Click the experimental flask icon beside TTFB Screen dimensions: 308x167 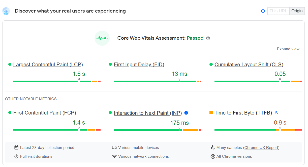(276, 113)
